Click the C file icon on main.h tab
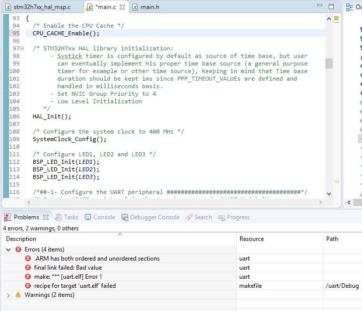 click(135, 7)
